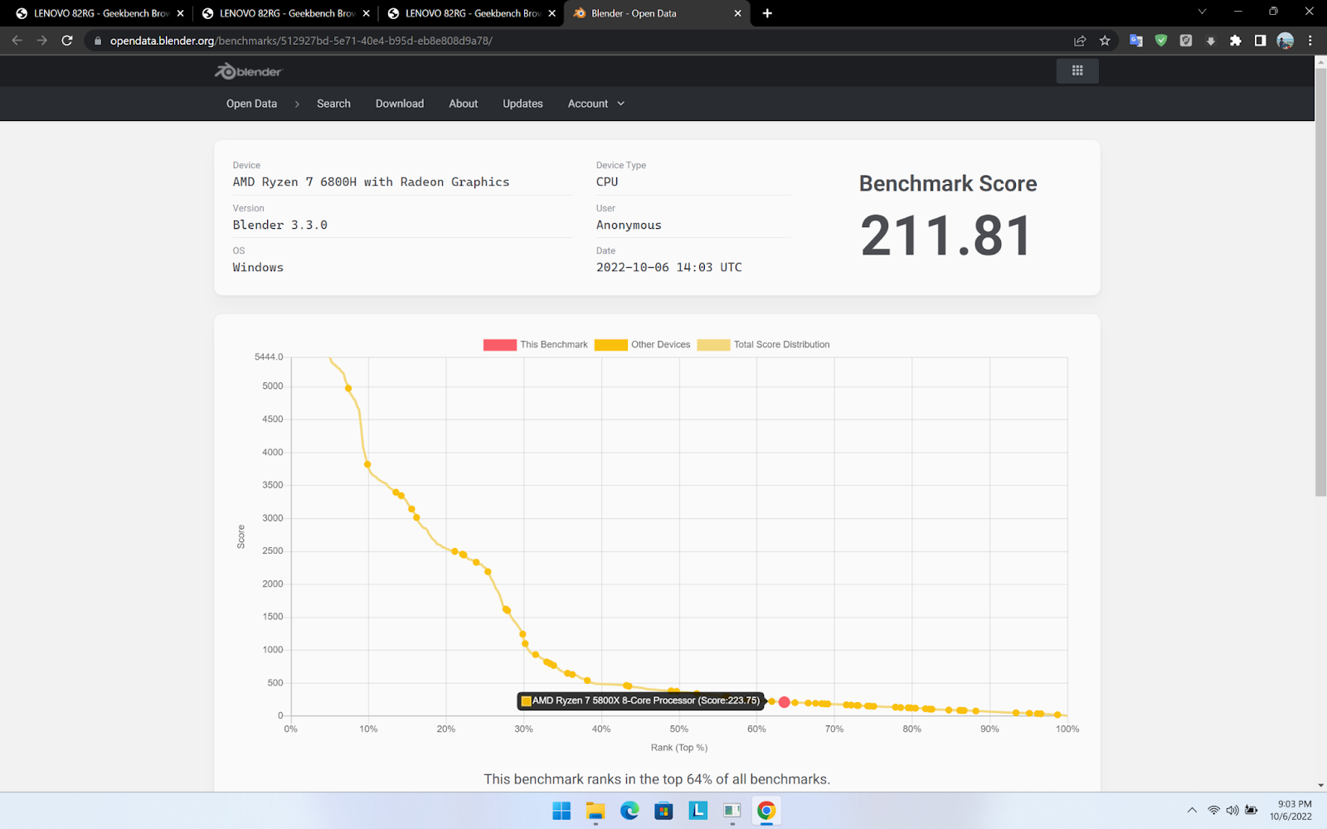Expand the Account dropdown menu
The image size is (1327, 829).
(x=595, y=104)
